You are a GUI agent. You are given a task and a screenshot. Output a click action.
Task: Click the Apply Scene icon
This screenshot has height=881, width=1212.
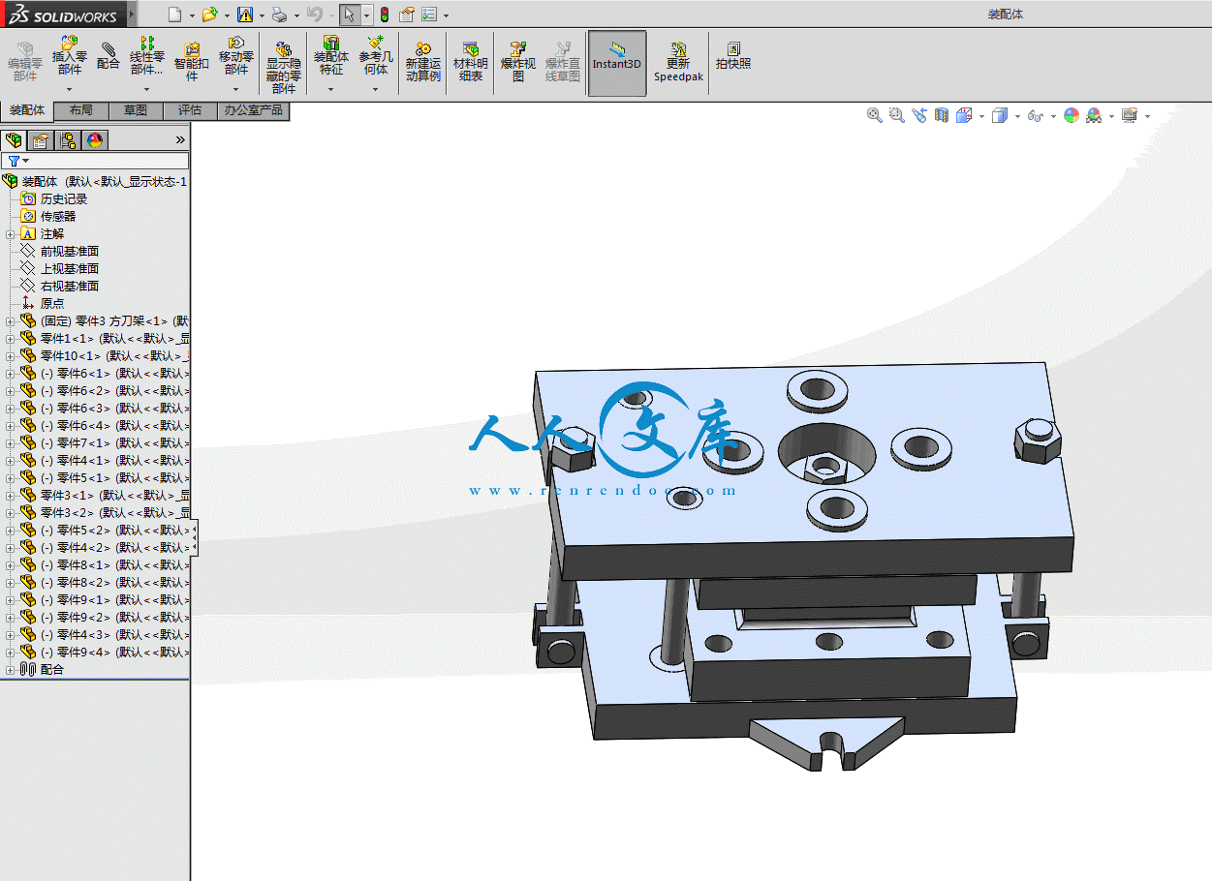pos(1094,115)
